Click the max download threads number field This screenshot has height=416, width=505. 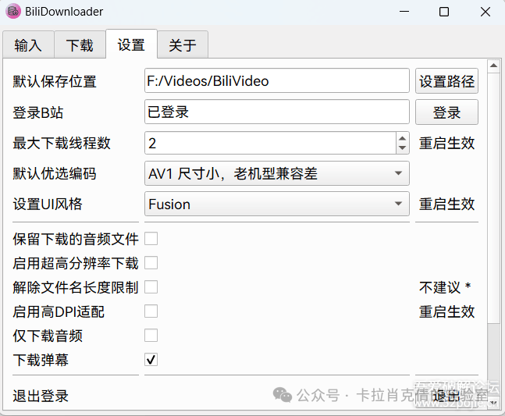pos(271,143)
